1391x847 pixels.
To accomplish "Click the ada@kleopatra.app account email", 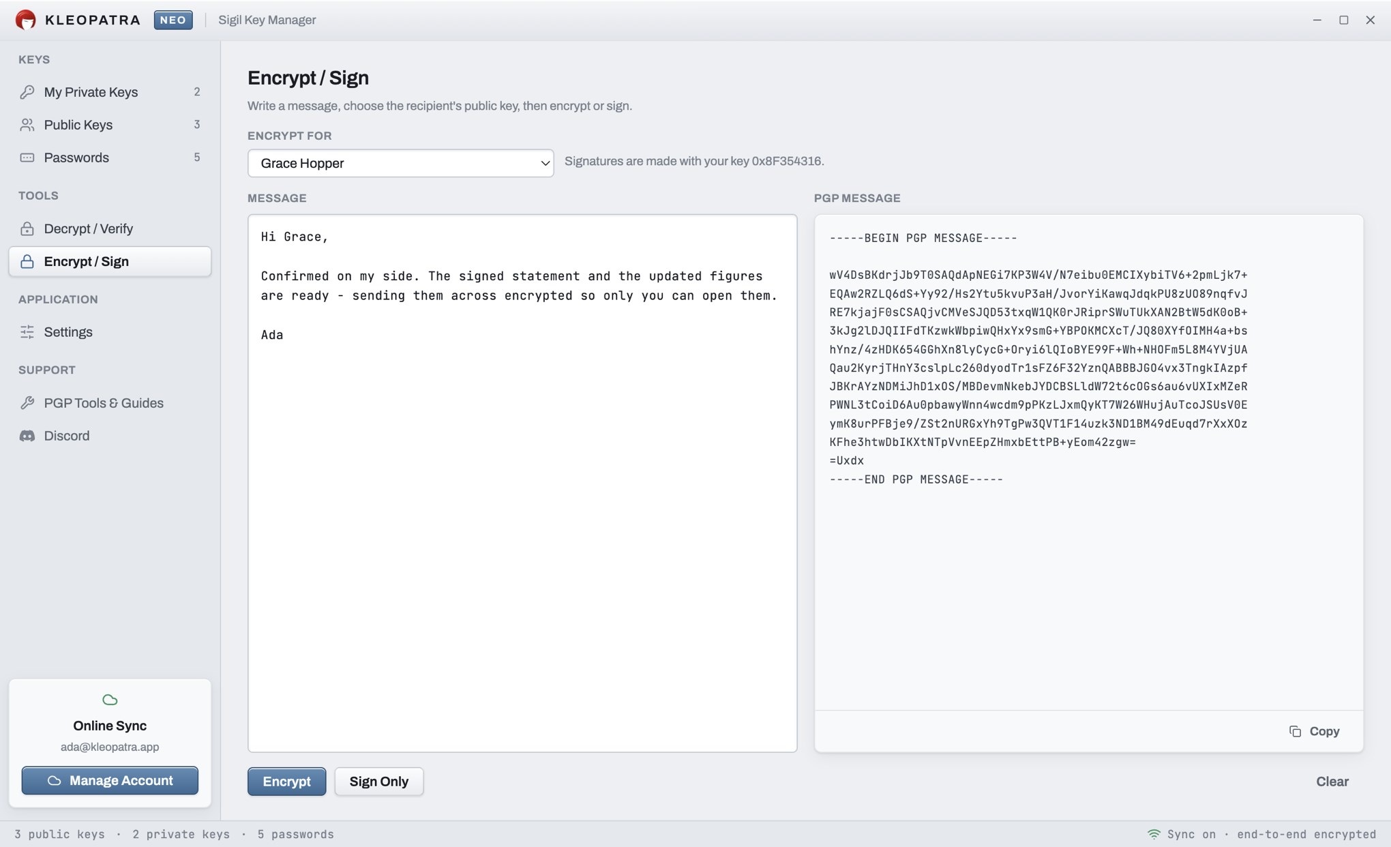I will tap(110, 747).
